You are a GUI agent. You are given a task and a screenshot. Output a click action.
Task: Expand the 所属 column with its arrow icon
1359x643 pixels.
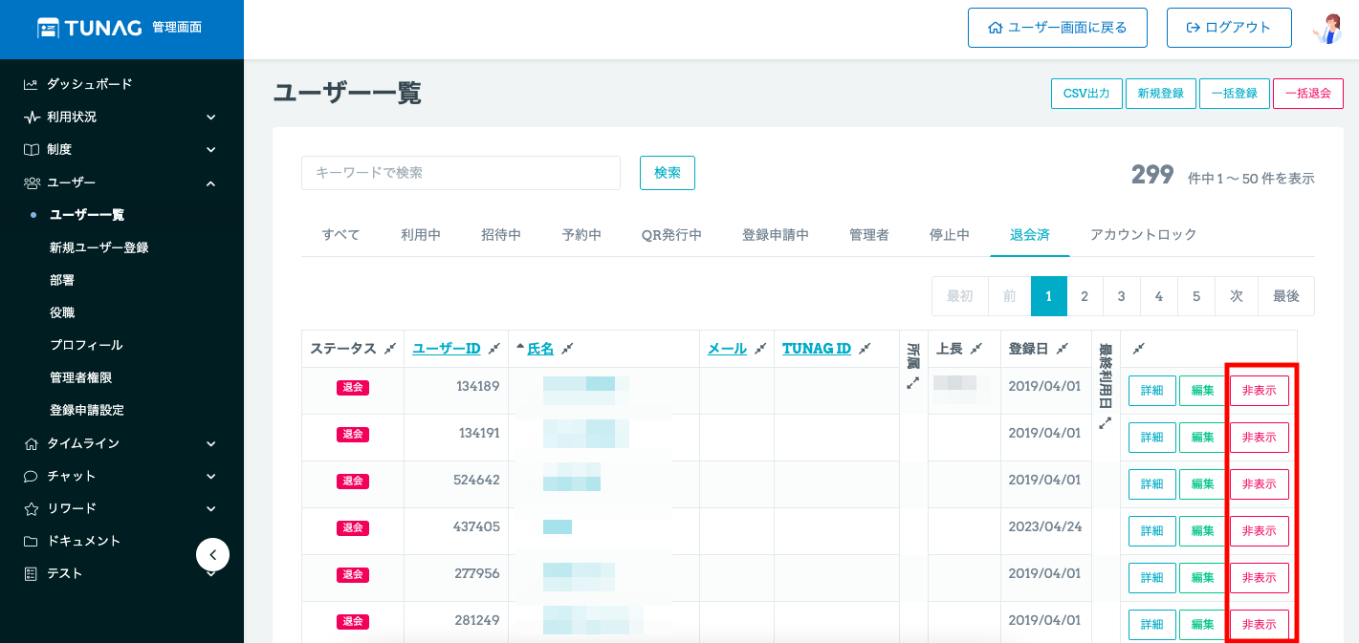click(x=913, y=382)
